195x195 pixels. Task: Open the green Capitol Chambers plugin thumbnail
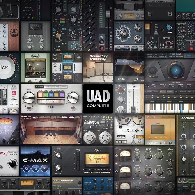(x=35, y=67)
